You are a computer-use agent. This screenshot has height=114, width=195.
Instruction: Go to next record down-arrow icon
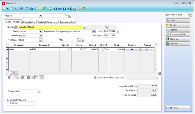(x=65, y=9)
